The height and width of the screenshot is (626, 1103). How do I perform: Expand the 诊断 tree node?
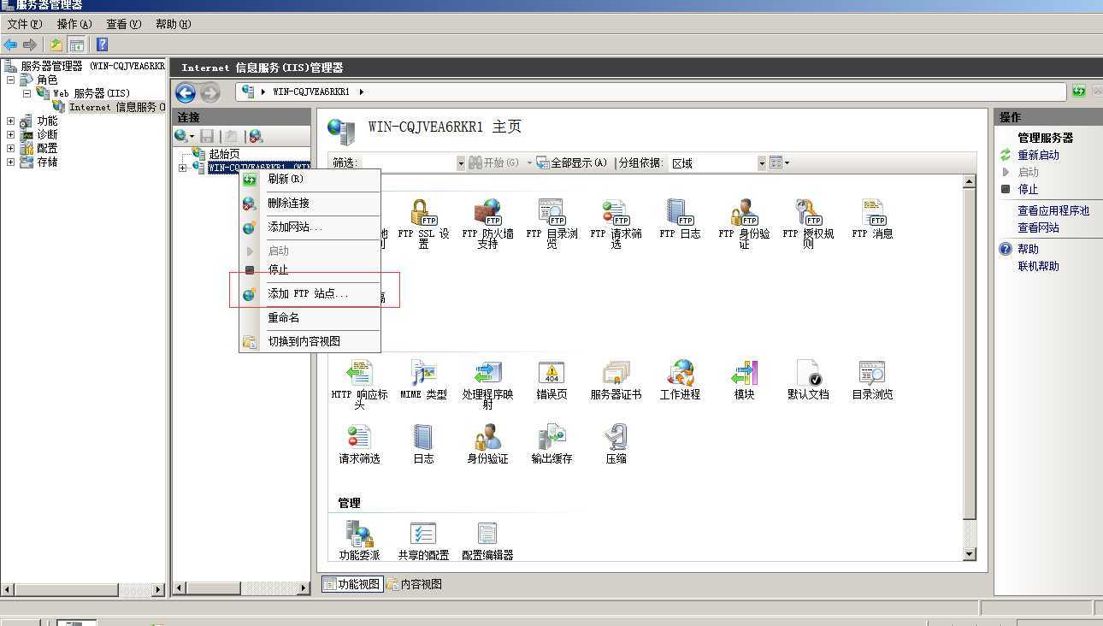click(10, 134)
